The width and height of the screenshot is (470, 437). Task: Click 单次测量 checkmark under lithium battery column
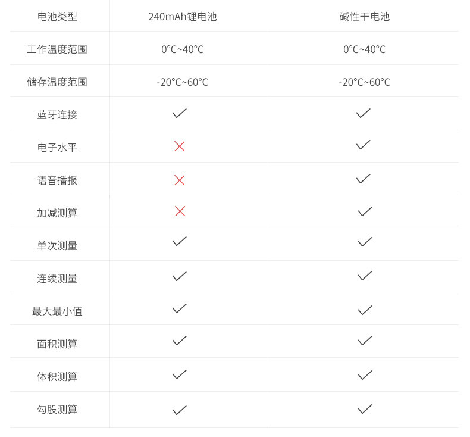tap(180, 241)
